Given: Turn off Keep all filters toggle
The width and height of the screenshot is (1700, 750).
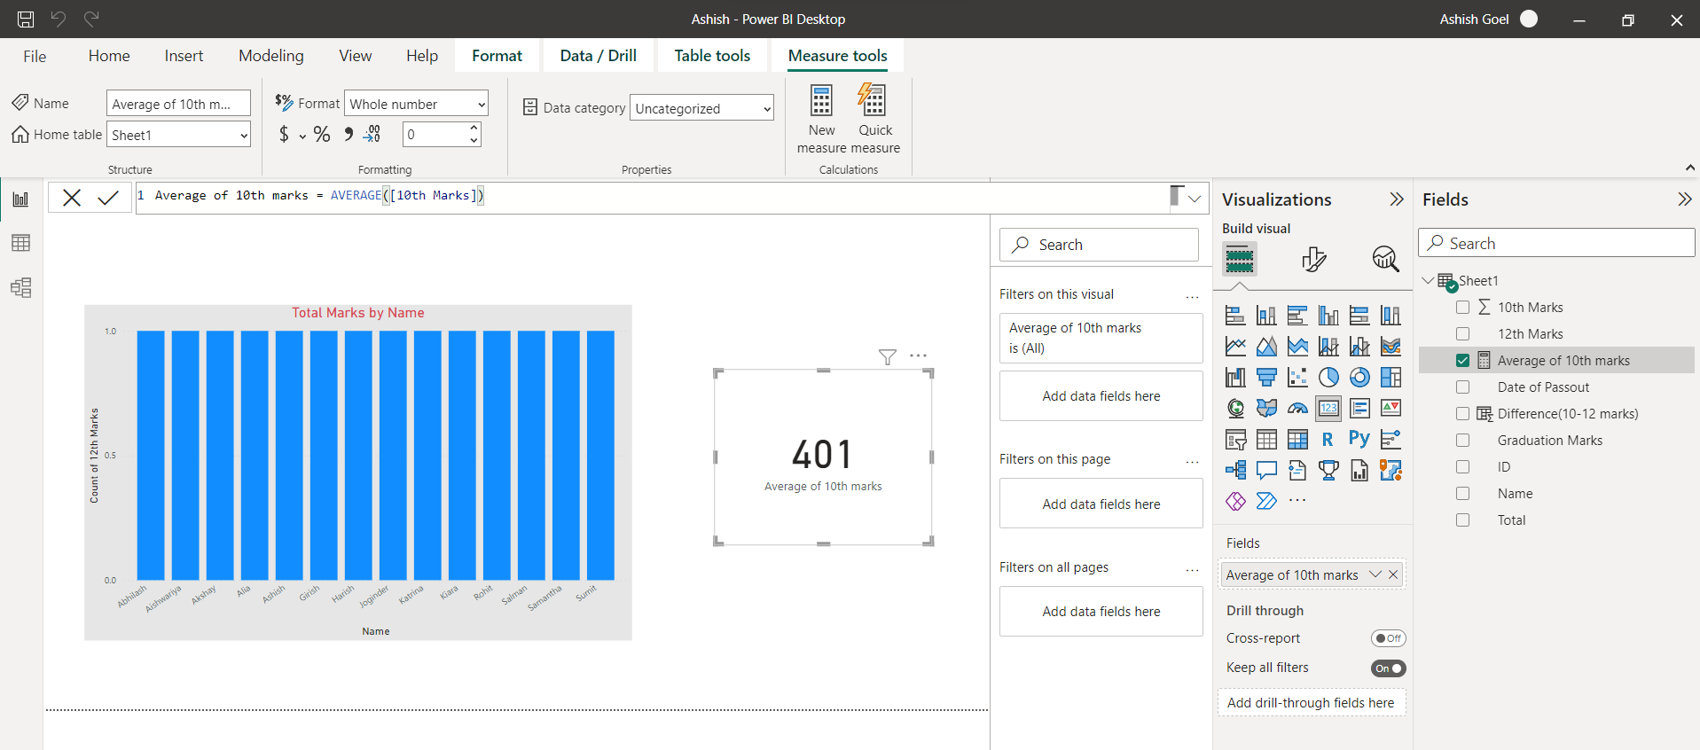Looking at the screenshot, I should [x=1388, y=668].
